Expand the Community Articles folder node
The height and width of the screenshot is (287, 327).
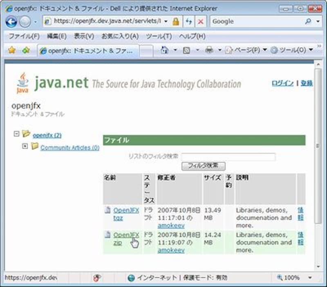[25, 146]
